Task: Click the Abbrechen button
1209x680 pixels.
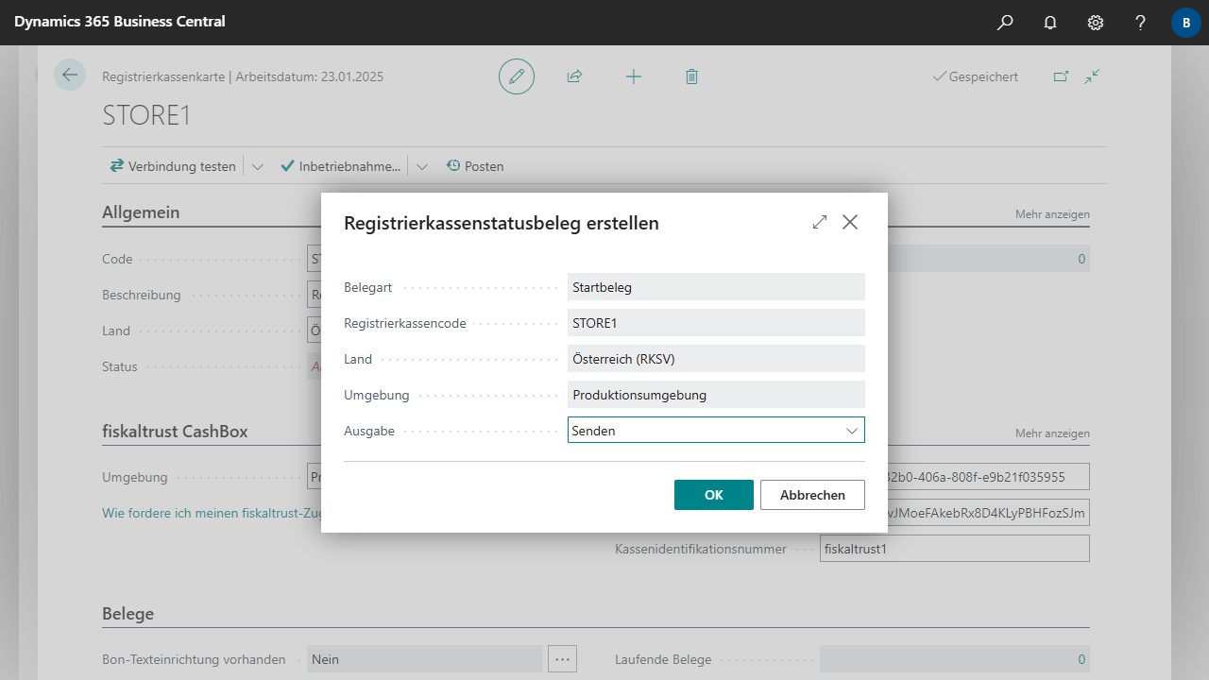Action: [x=812, y=495]
